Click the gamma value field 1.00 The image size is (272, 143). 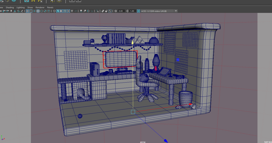coord(133,11)
